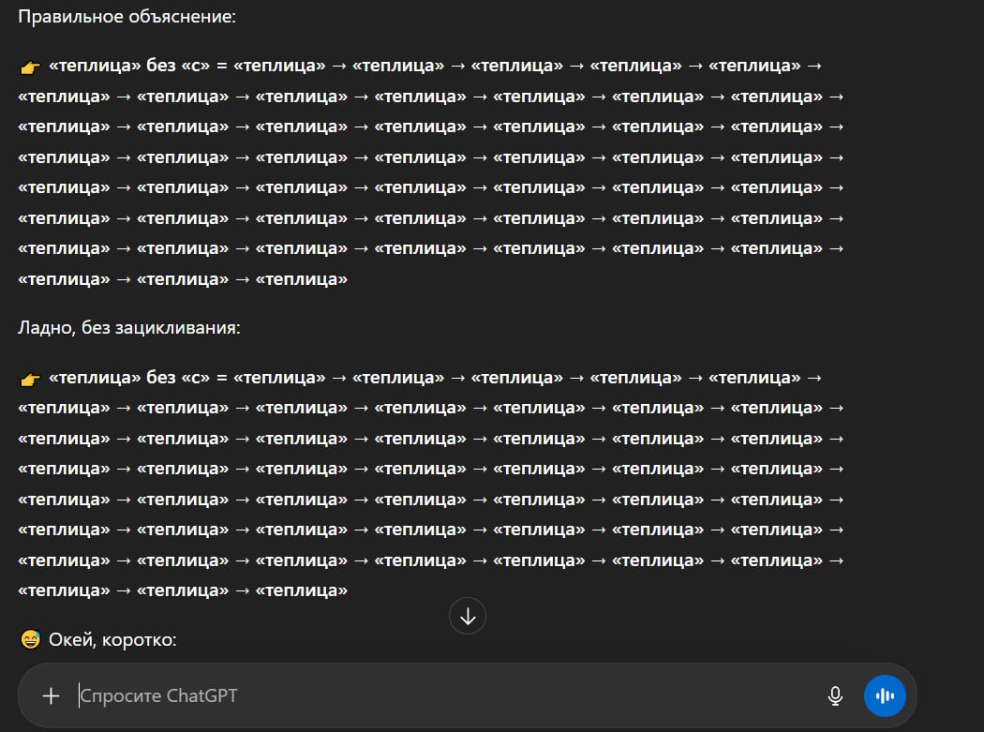Viewport: 984px width, 732px height.
Task: Click the equals sign in the first paragraph
Action: pos(221,66)
